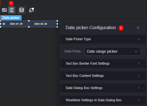This screenshot has height=106, width=147.
Task: Click the end date 2025-02-28
Action: pyautogui.click(x=41, y=24)
